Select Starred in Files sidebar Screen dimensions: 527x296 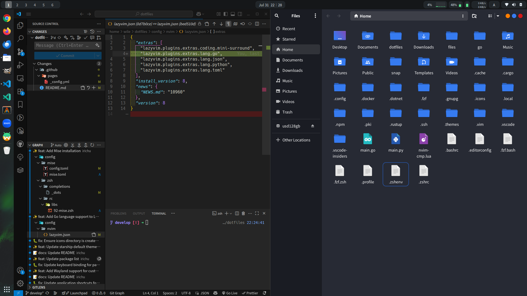pyautogui.click(x=296, y=39)
